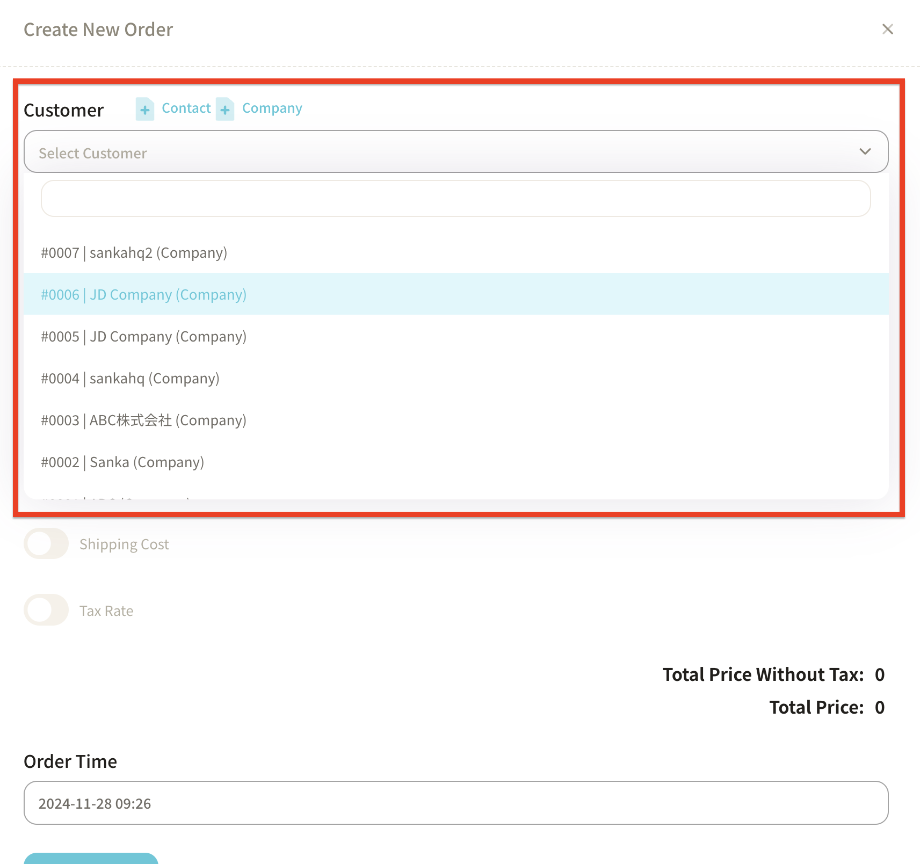Click the Shipping Cost label text
This screenshot has height=864, width=920.
pos(124,544)
